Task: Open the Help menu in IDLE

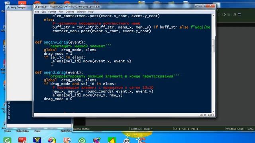Action: click(x=91, y=12)
